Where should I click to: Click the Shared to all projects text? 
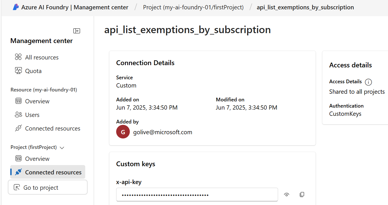[x=357, y=92]
